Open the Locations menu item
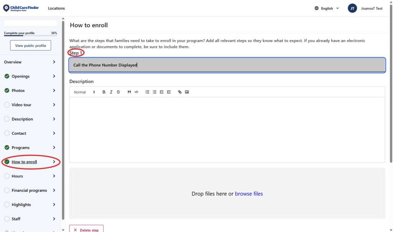 [x=56, y=8]
